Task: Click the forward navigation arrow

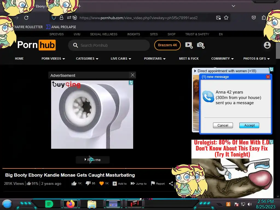Action: 16,18
